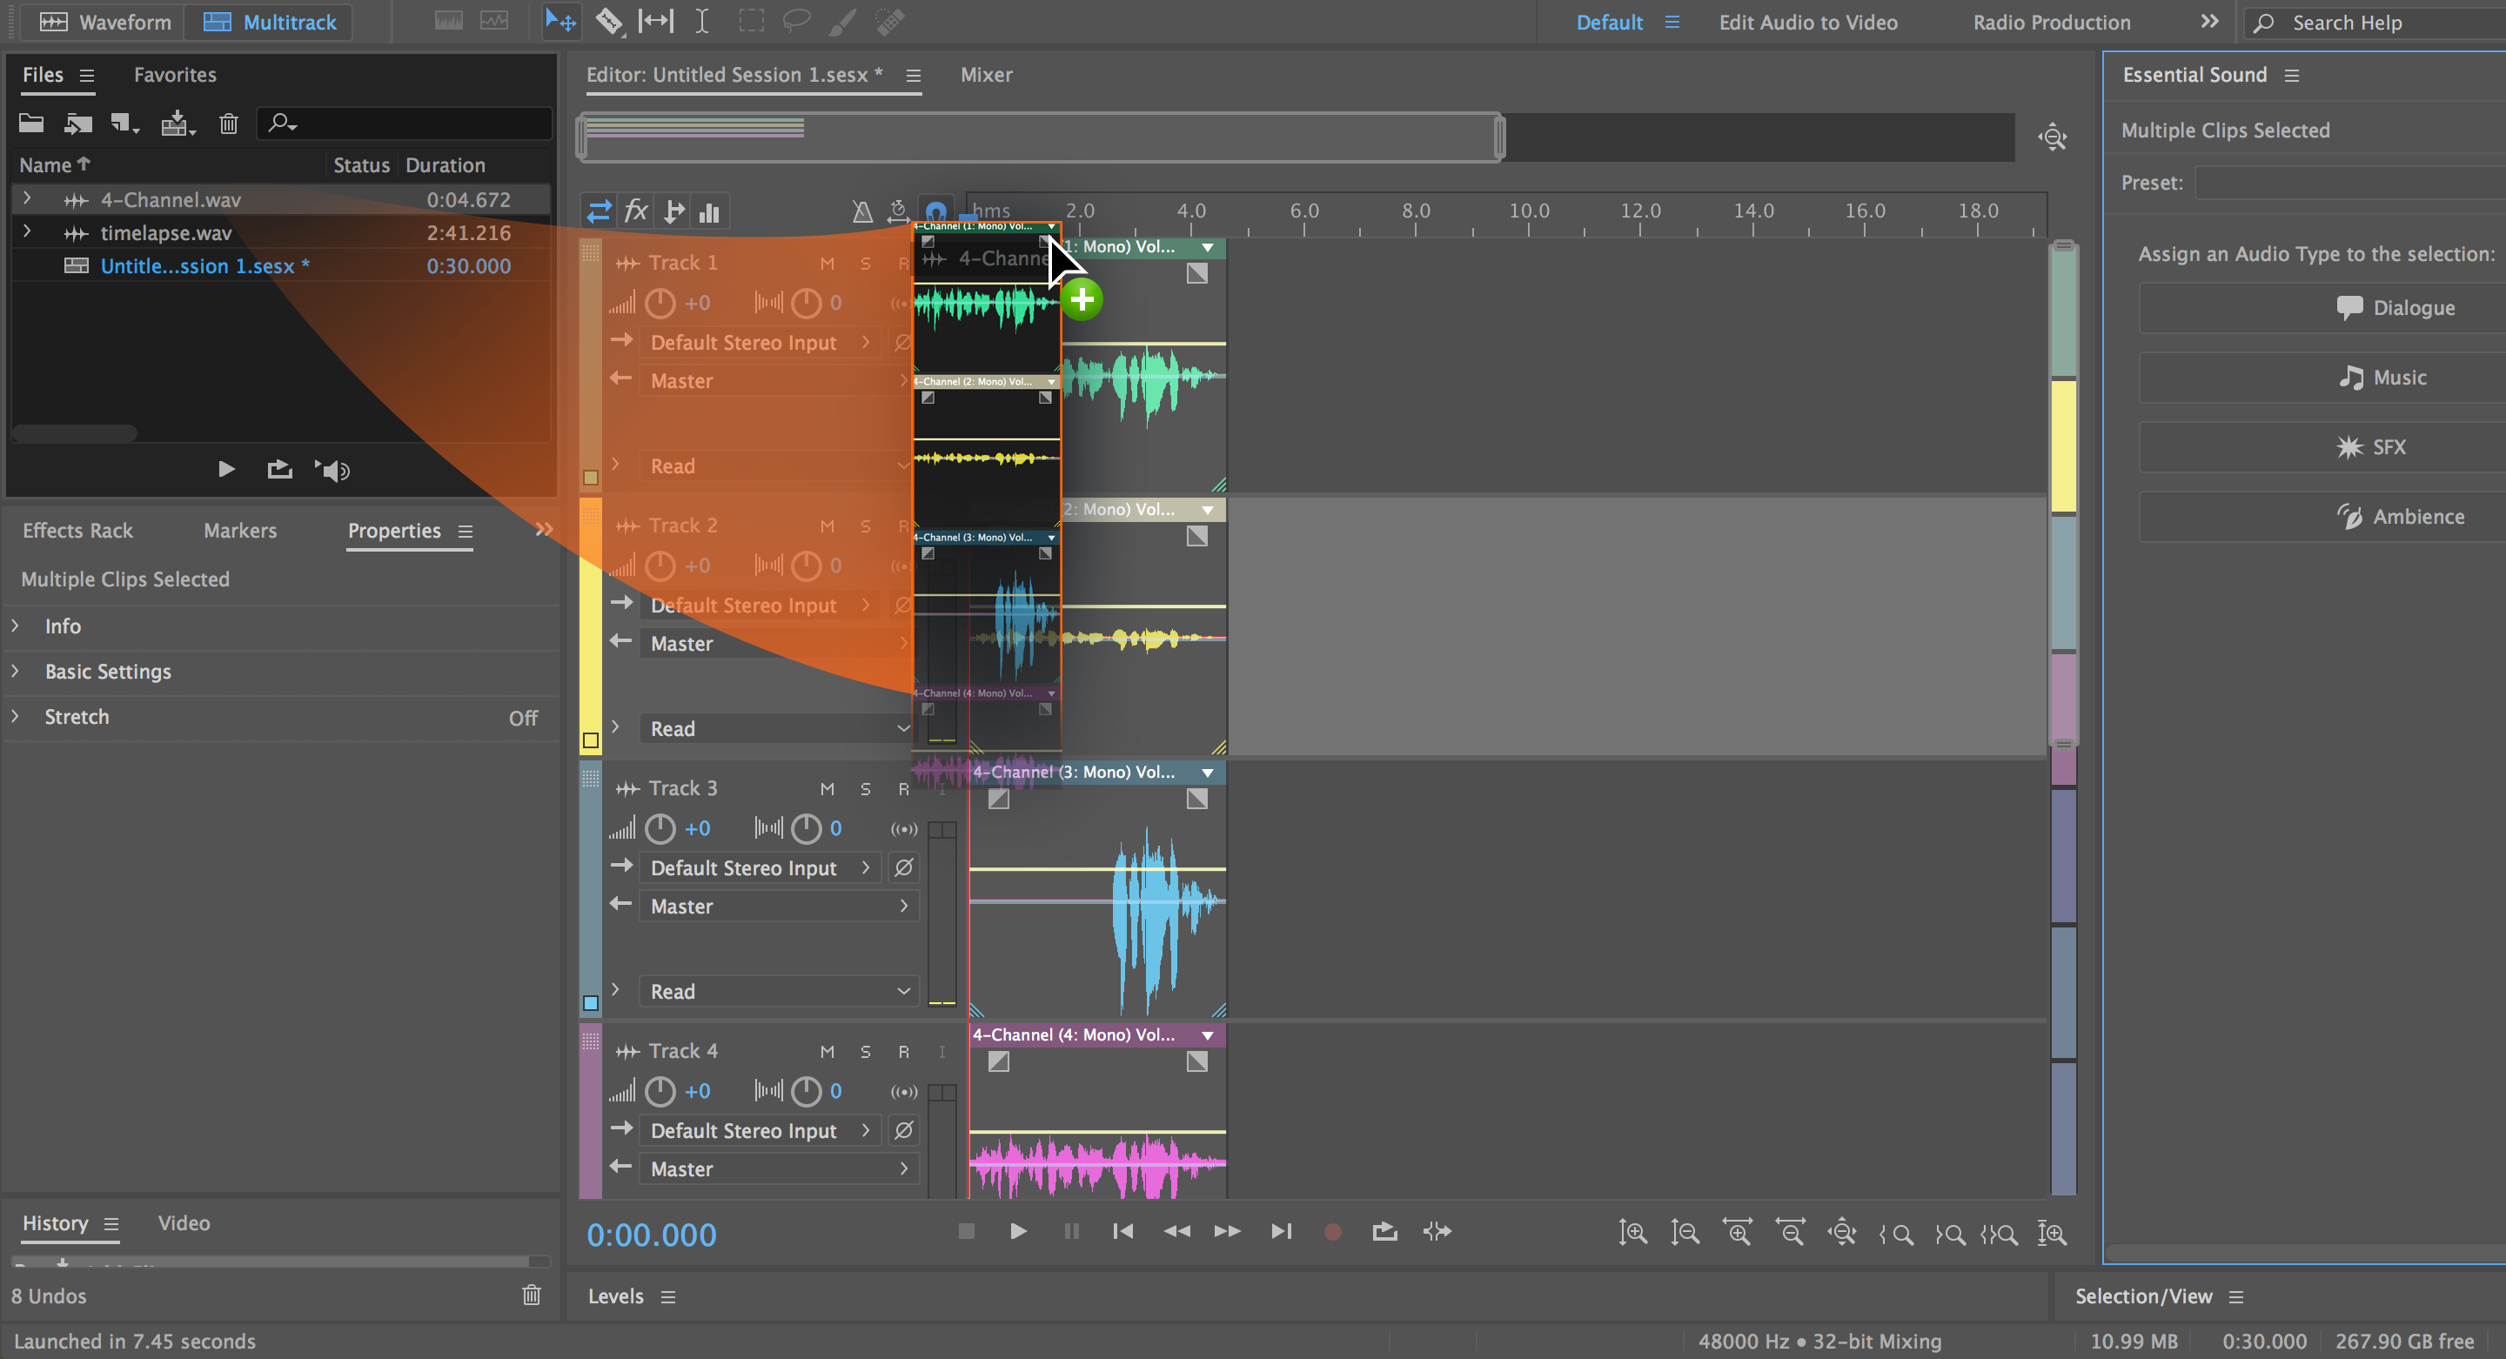Mute Track 3
Viewport: 2506px width, 1359px height.
click(827, 788)
